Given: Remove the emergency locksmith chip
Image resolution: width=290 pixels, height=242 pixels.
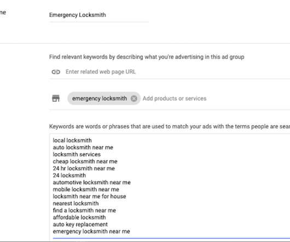Looking at the screenshot, I should (134, 99).
